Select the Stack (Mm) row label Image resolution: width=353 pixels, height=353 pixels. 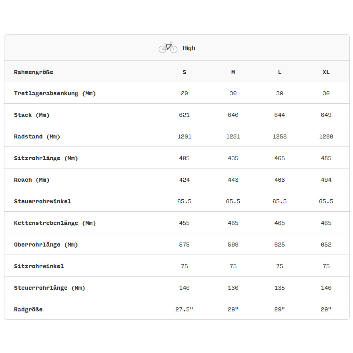pyautogui.click(x=32, y=115)
